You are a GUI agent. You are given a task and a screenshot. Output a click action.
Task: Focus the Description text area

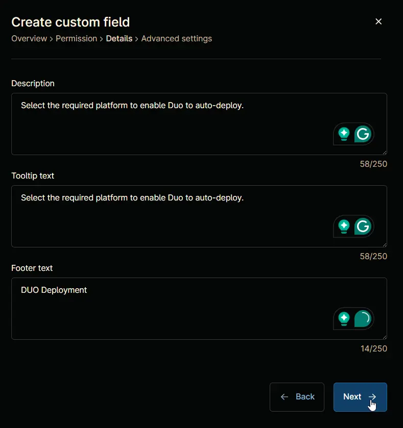pyautogui.click(x=199, y=124)
